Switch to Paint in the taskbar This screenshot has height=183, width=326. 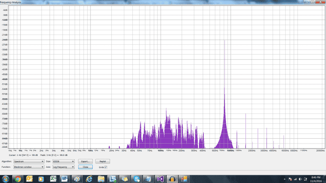(77, 179)
